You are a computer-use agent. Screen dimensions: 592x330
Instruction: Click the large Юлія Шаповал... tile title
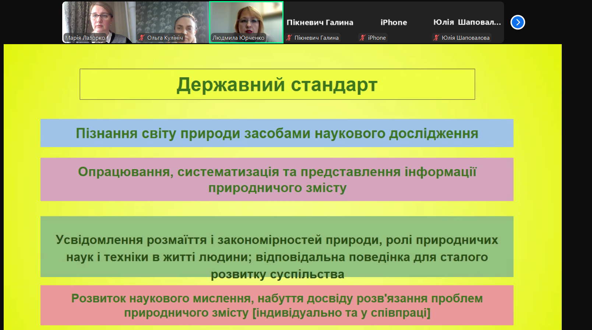click(x=467, y=22)
